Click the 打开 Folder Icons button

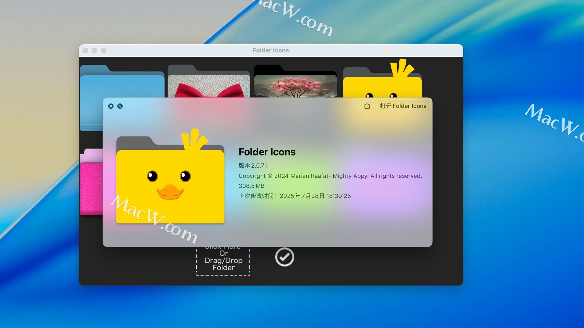[x=403, y=106]
